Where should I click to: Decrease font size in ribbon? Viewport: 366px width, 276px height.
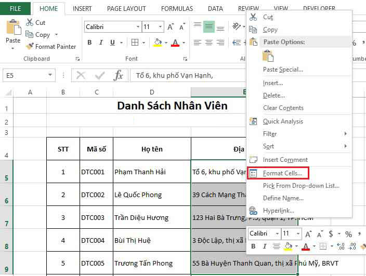click(182, 27)
